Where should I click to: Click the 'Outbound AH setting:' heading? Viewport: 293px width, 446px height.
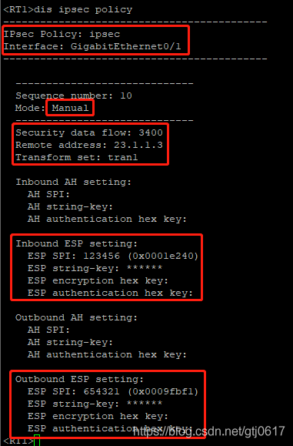point(77,317)
